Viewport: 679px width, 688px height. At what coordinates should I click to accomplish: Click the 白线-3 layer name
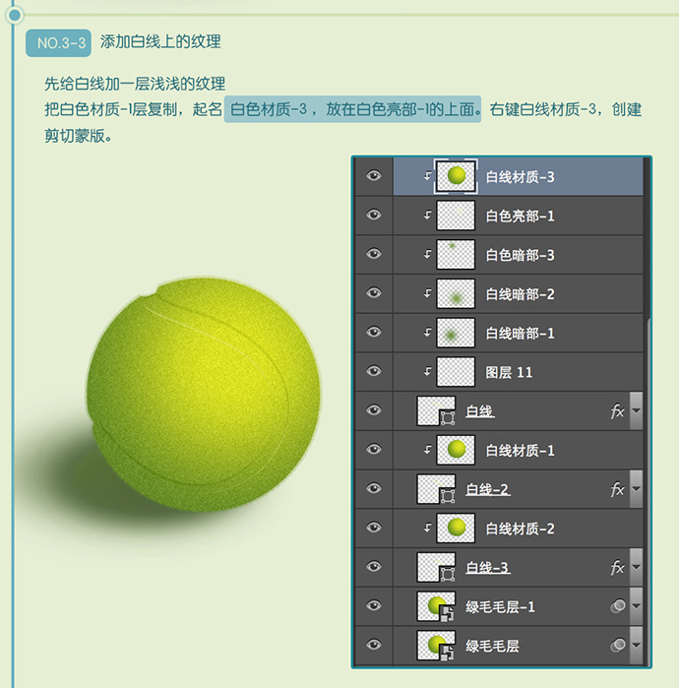click(487, 568)
